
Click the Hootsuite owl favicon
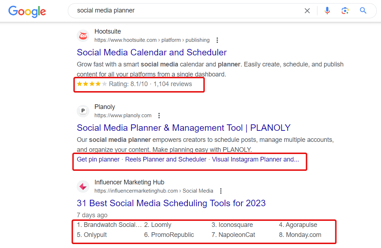click(83, 36)
